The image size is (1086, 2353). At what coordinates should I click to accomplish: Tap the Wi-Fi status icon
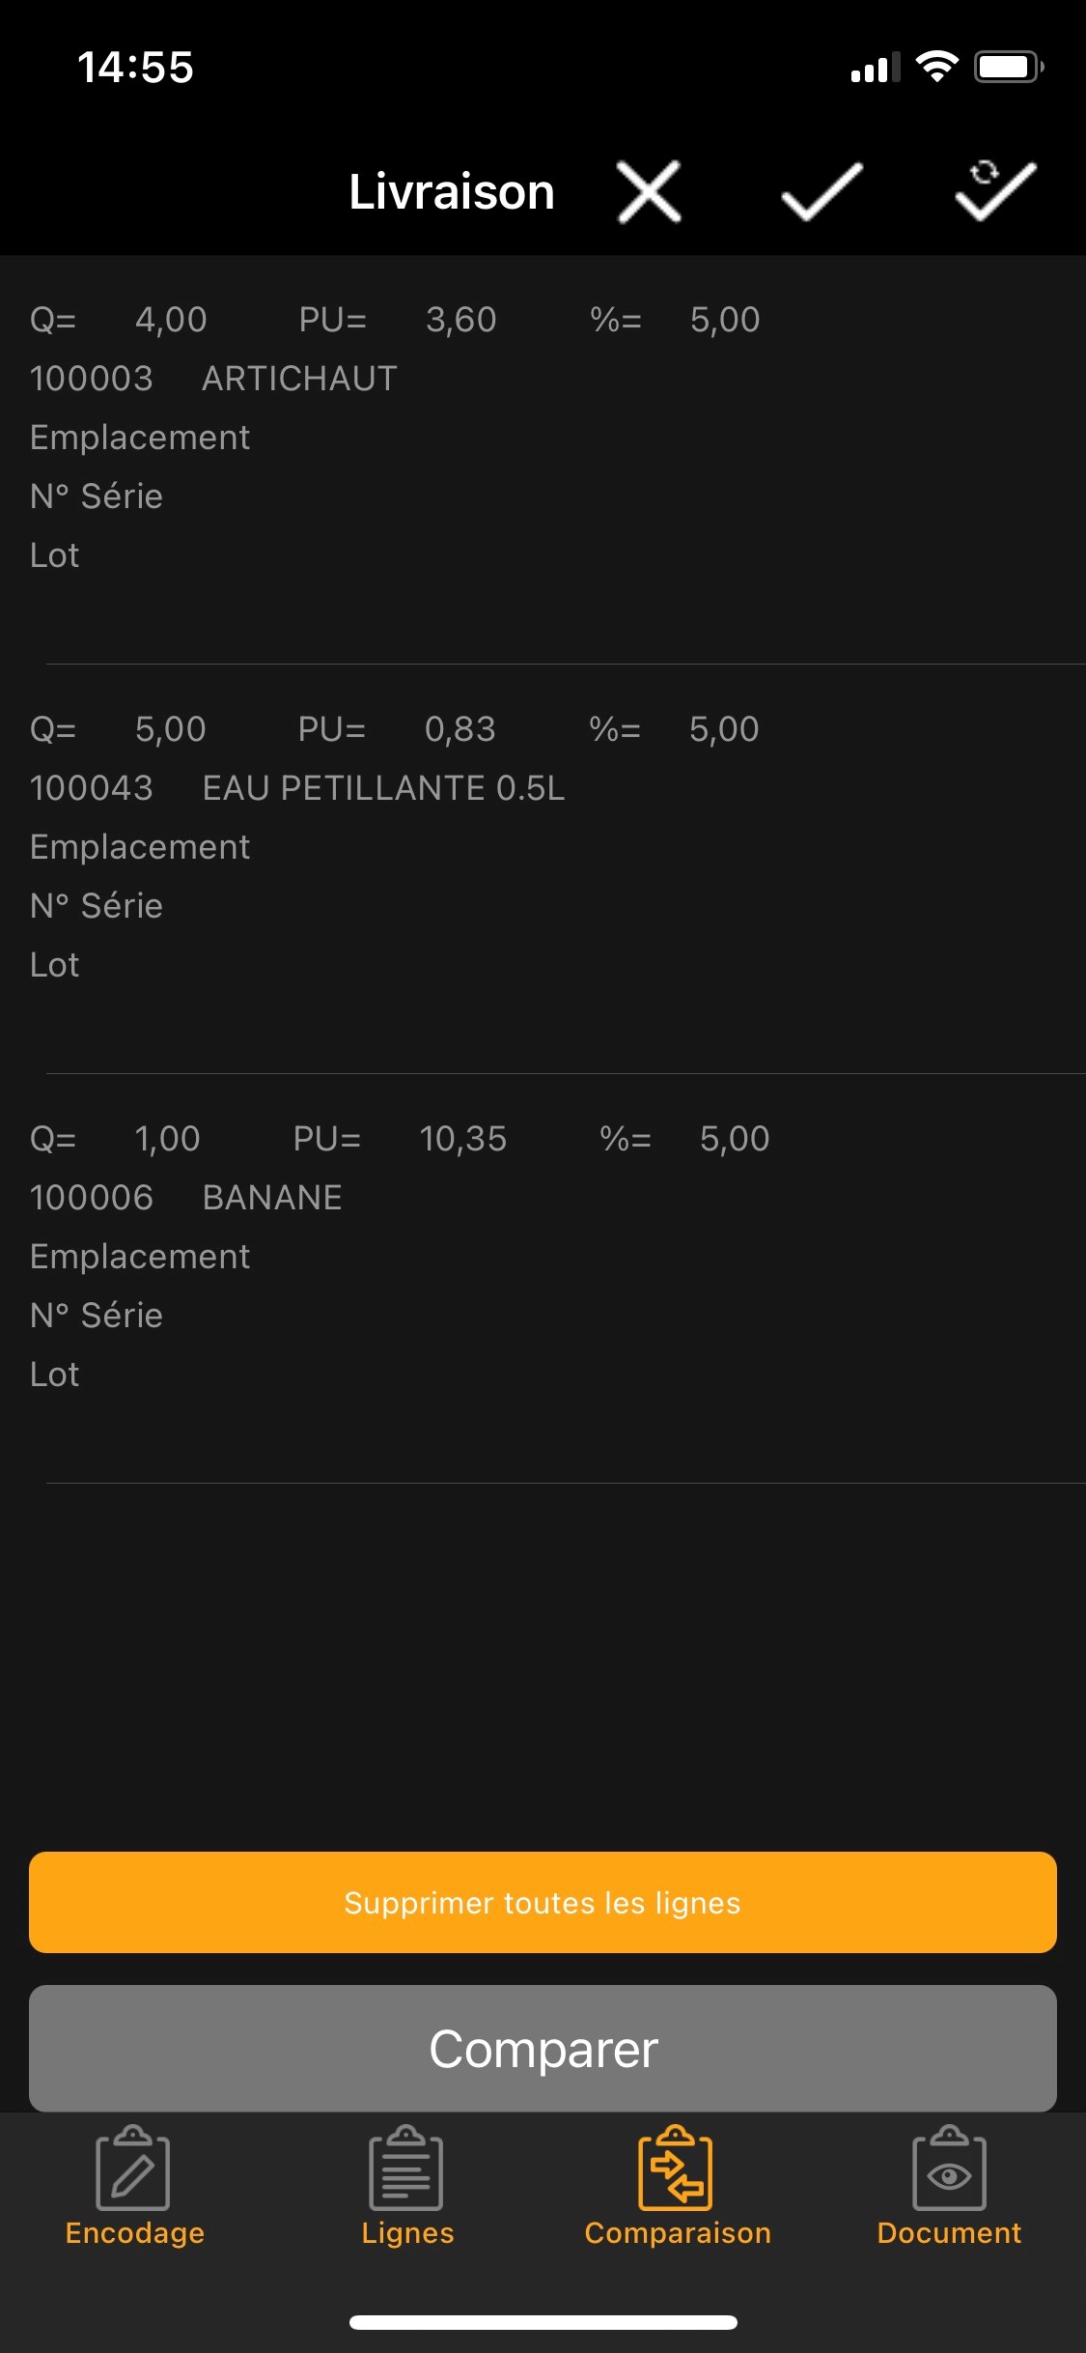[x=936, y=67]
